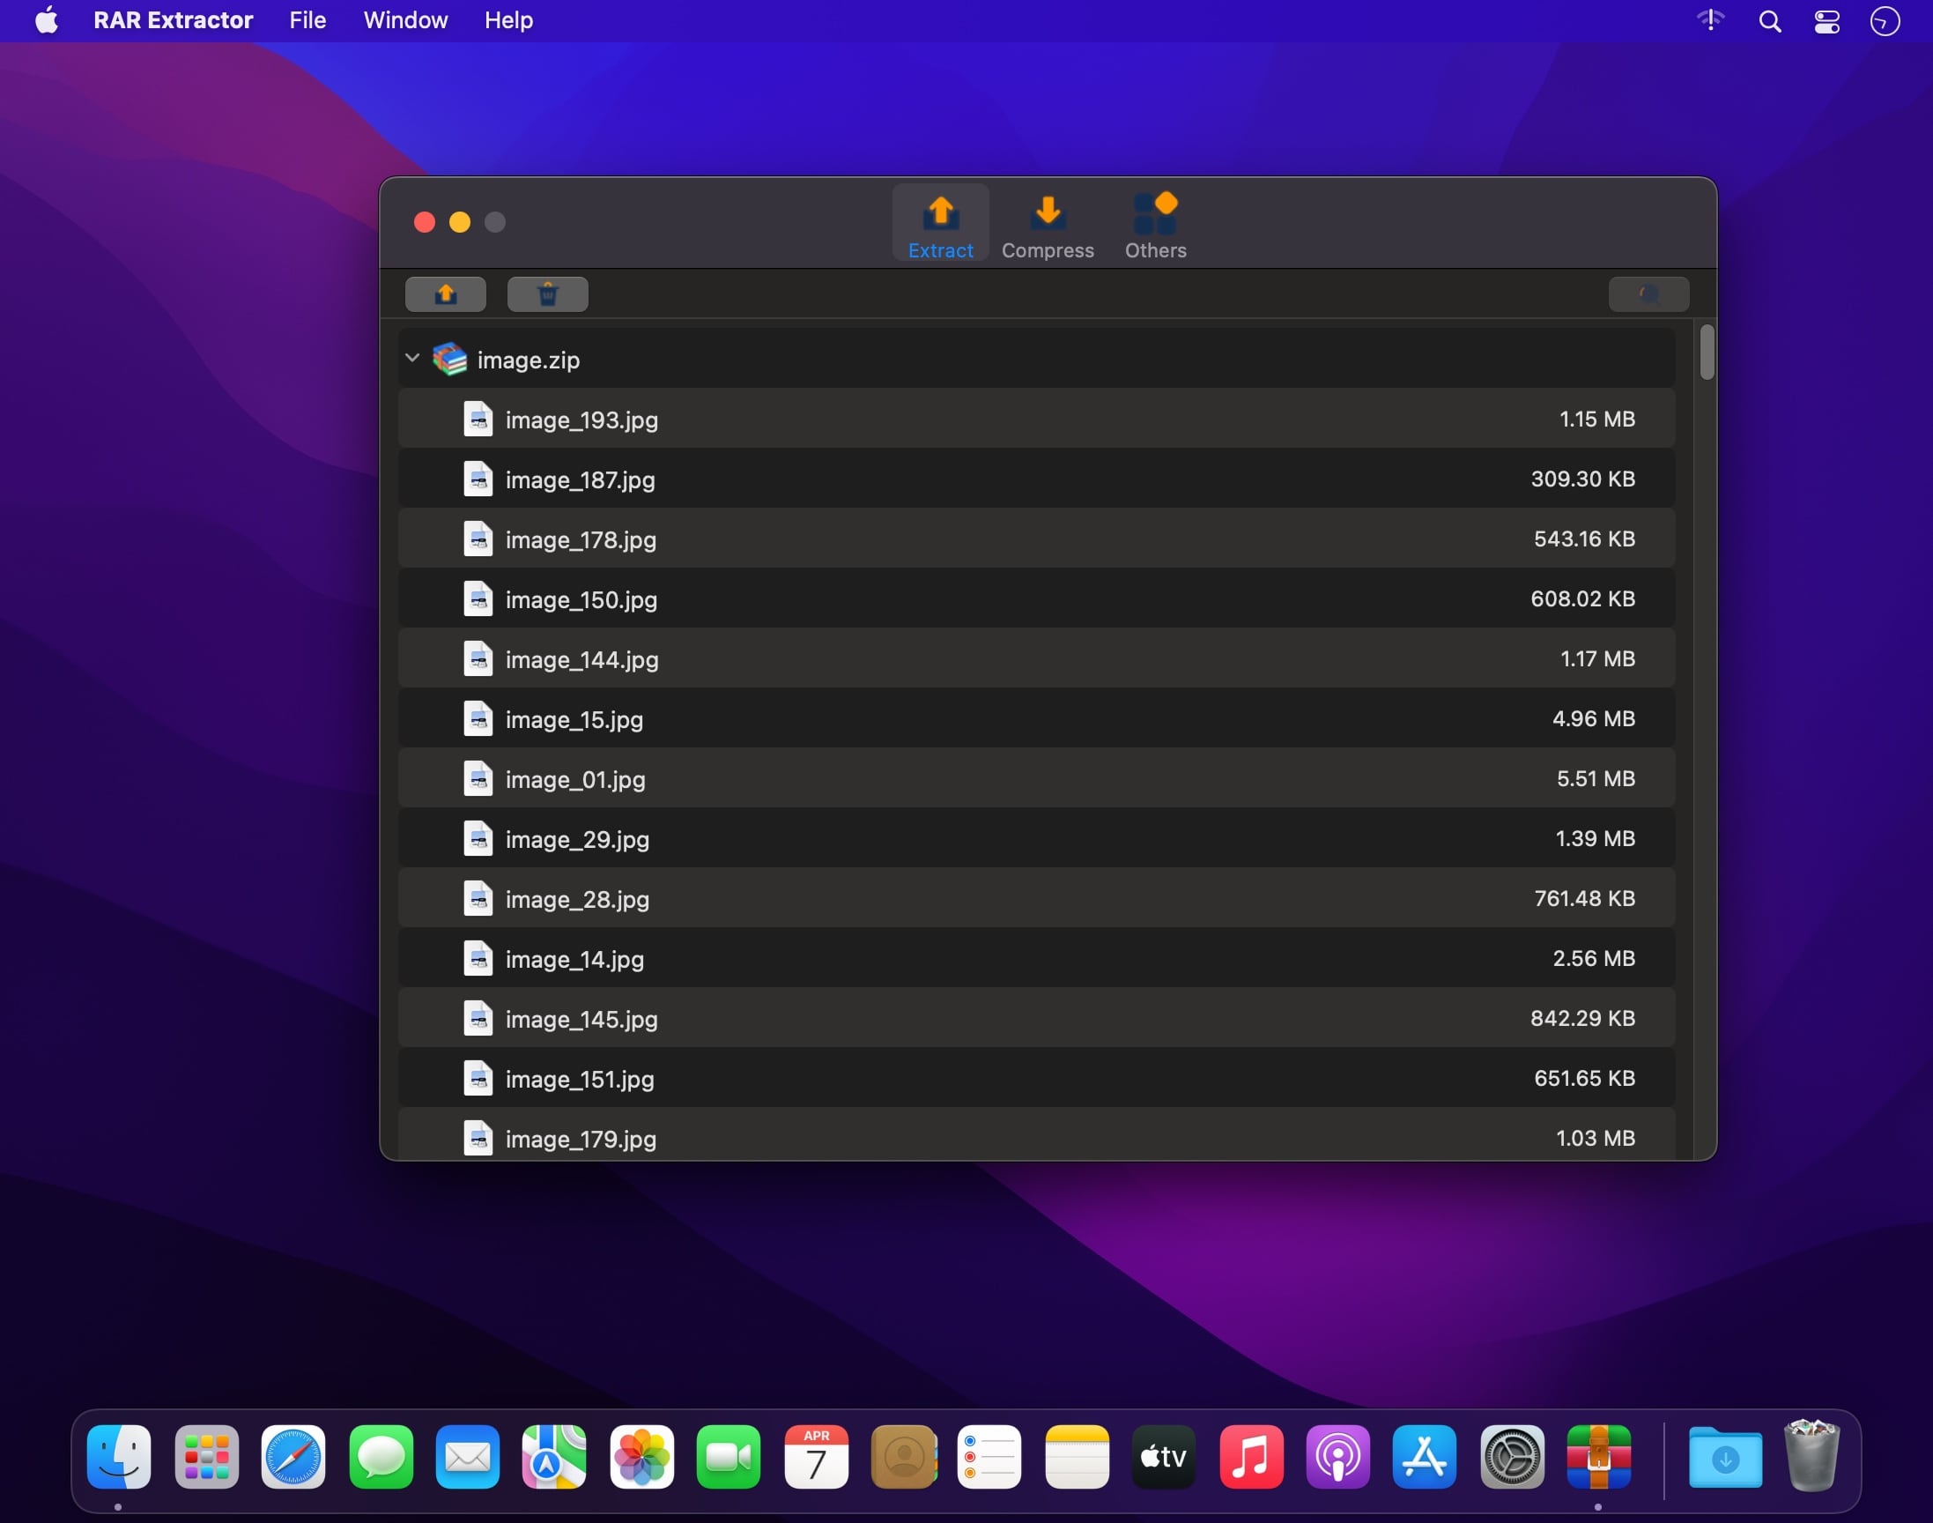Switch to the Compress tab
Image resolution: width=1933 pixels, height=1523 pixels.
1048,227
